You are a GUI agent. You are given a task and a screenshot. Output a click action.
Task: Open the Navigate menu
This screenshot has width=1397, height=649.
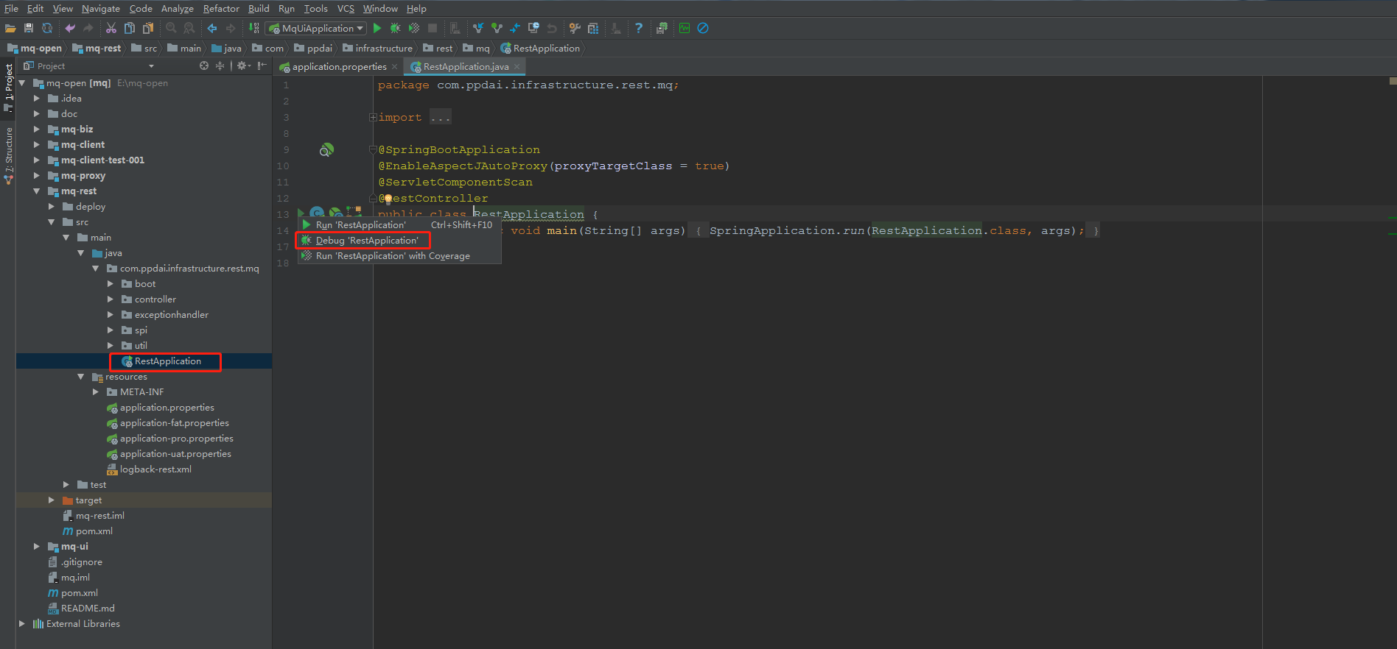point(101,8)
